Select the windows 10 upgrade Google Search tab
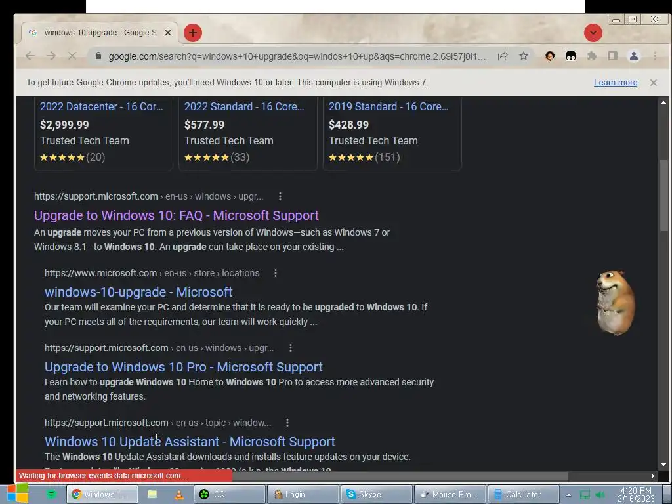Image resolution: width=672 pixels, height=504 pixels. coord(100,33)
